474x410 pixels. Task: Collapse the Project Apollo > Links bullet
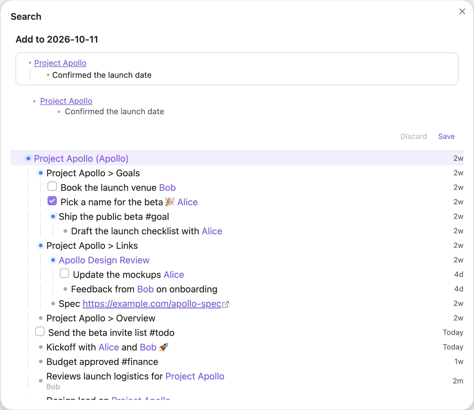(41, 245)
